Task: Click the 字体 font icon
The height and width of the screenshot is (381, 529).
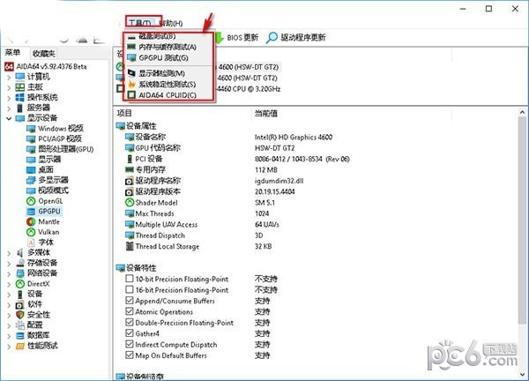Action: 31,243
